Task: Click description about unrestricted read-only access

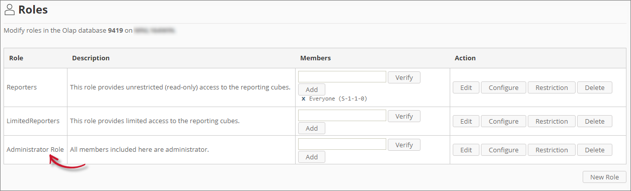Action: pos(180,87)
